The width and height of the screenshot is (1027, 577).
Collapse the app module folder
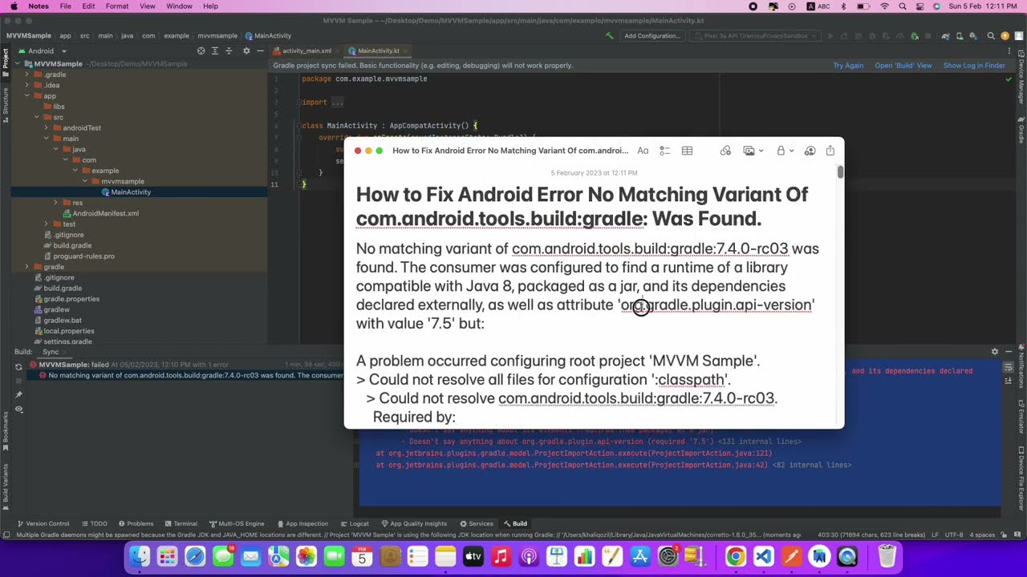pos(27,96)
